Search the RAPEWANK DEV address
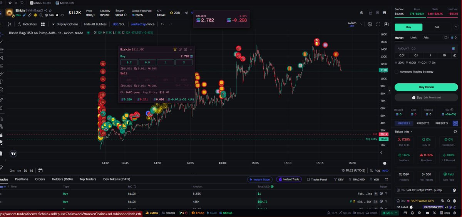 click(x=449, y=200)
